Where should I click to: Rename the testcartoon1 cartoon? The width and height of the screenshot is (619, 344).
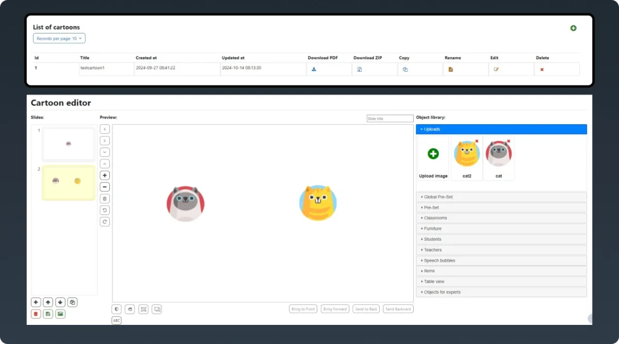(450, 69)
